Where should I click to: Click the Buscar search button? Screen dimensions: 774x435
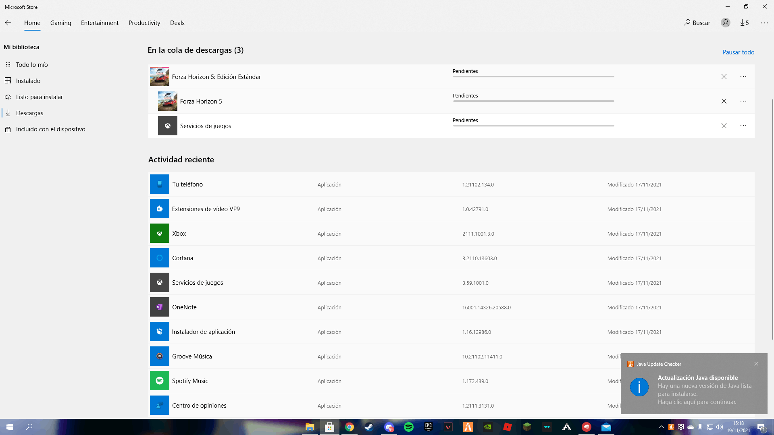[697, 23]
